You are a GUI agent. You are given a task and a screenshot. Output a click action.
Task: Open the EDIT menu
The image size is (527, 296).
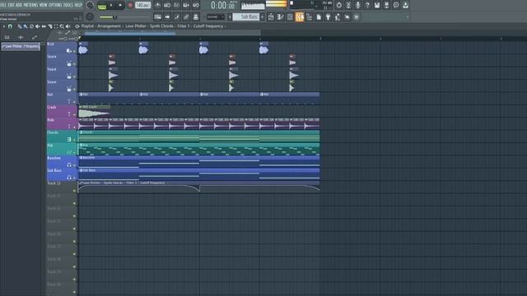pos(11,5)
